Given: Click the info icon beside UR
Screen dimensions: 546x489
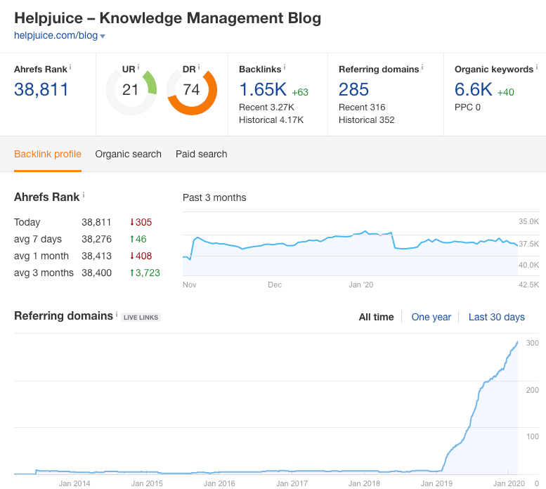Looking at the screenshot, I should (138, 67).
